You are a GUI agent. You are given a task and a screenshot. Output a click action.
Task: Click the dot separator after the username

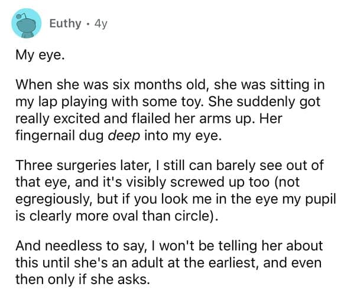87,24
